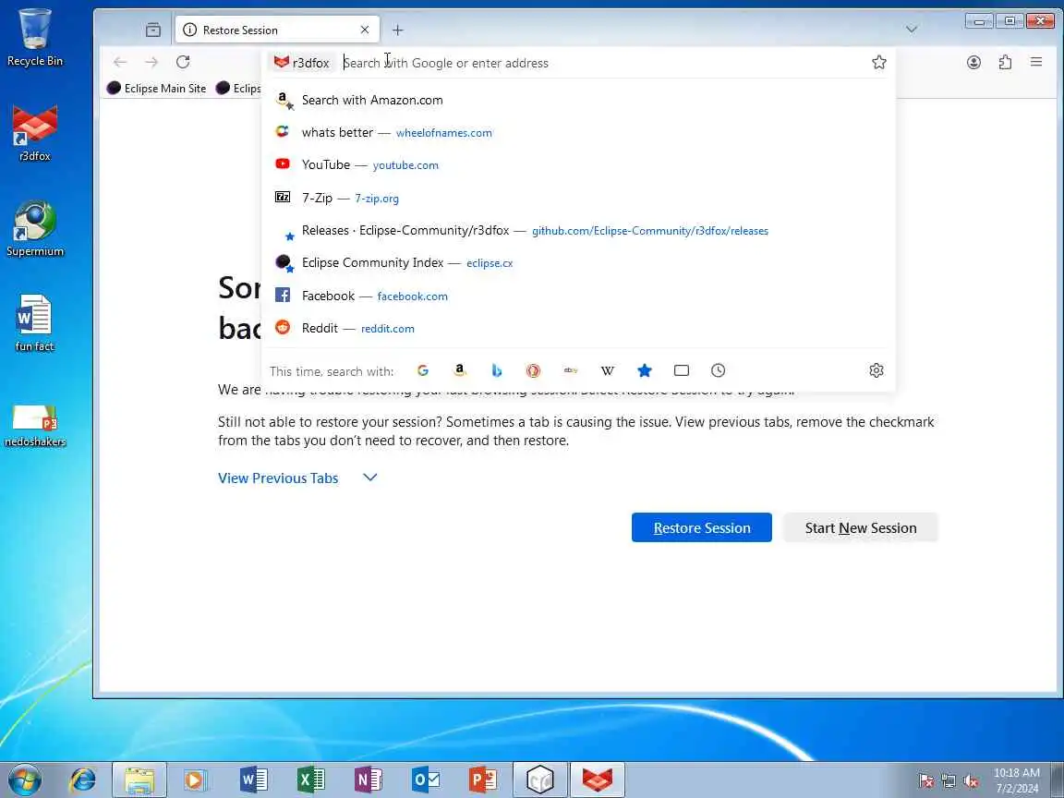Search this time with Wikipedia icon
This screenshot has height=798, width=1064.
pyautogui.click(x=608, y=370)
